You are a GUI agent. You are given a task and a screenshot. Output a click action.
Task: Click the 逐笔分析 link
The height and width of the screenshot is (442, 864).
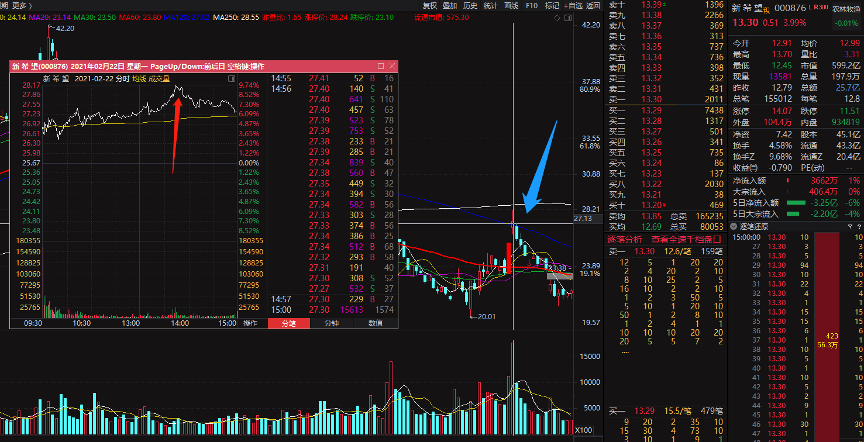point(625,239)
